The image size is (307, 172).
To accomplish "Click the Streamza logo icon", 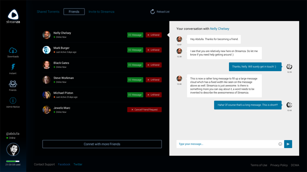I will (x=13, y=14).
